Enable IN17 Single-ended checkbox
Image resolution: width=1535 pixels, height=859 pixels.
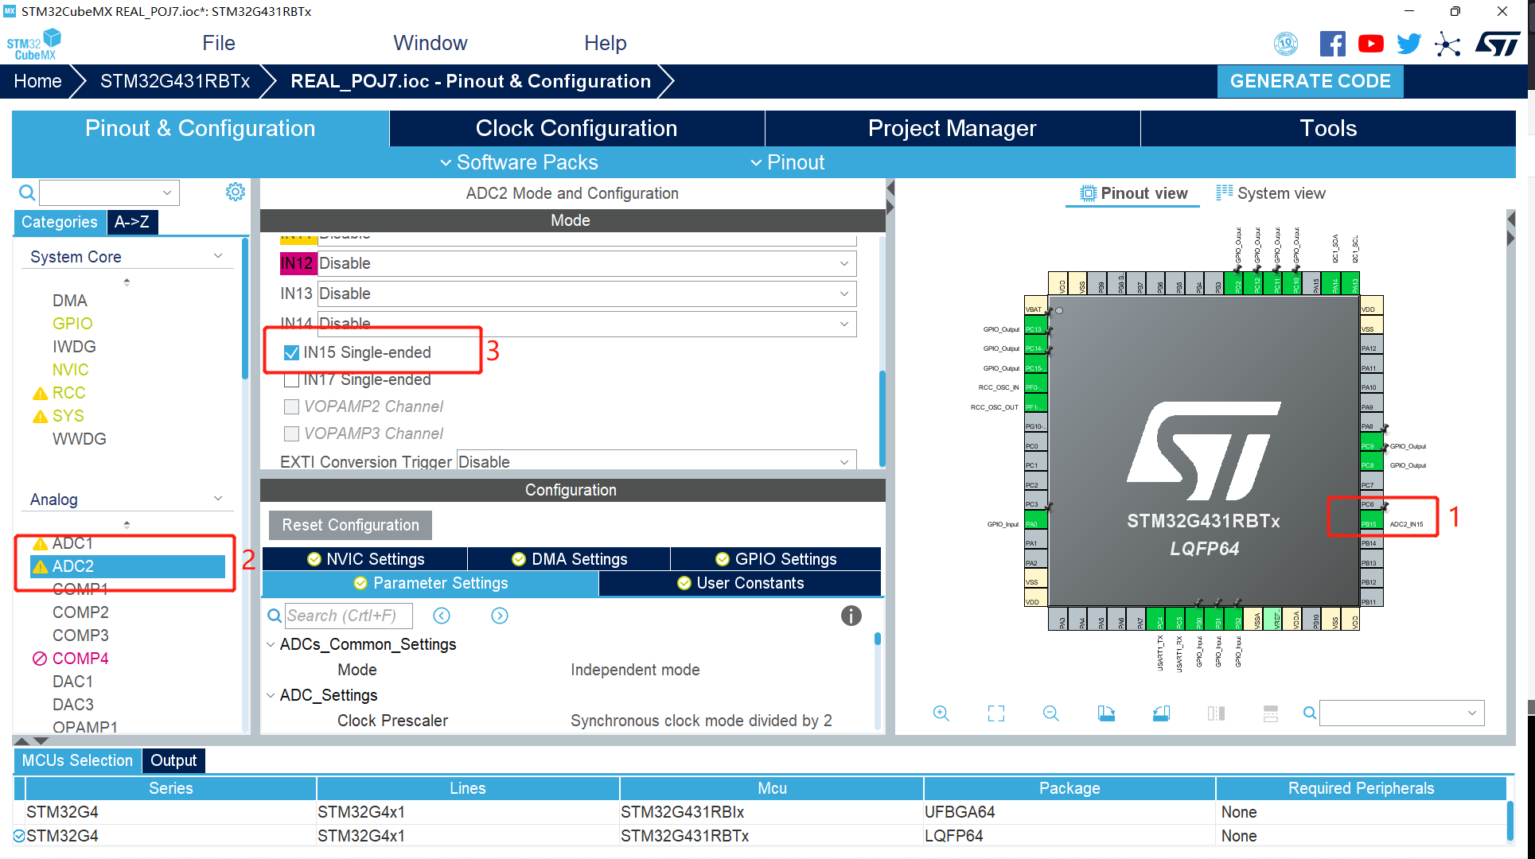[292, 380]
